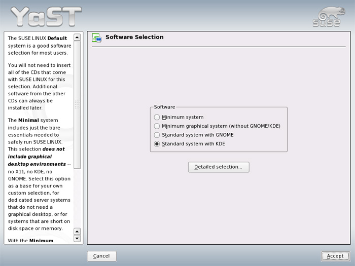This screenshot has height=266, width=355.
Task: Click 'disk space or memory.' help text
Action: coord(35,229)
